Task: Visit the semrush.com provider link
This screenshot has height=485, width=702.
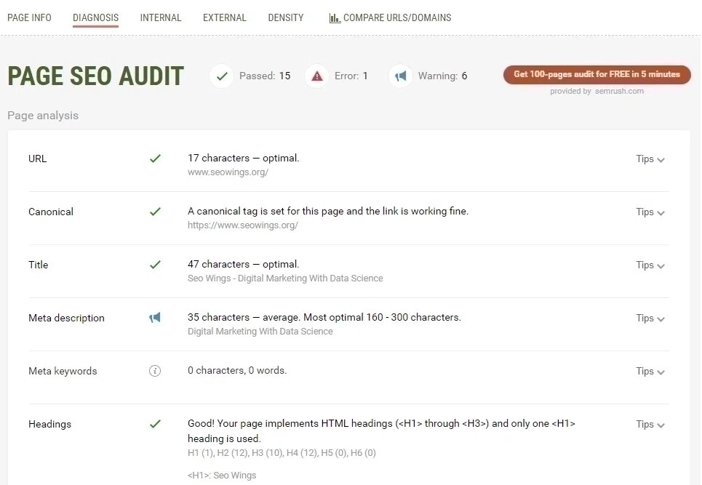Action: point(622,91)
